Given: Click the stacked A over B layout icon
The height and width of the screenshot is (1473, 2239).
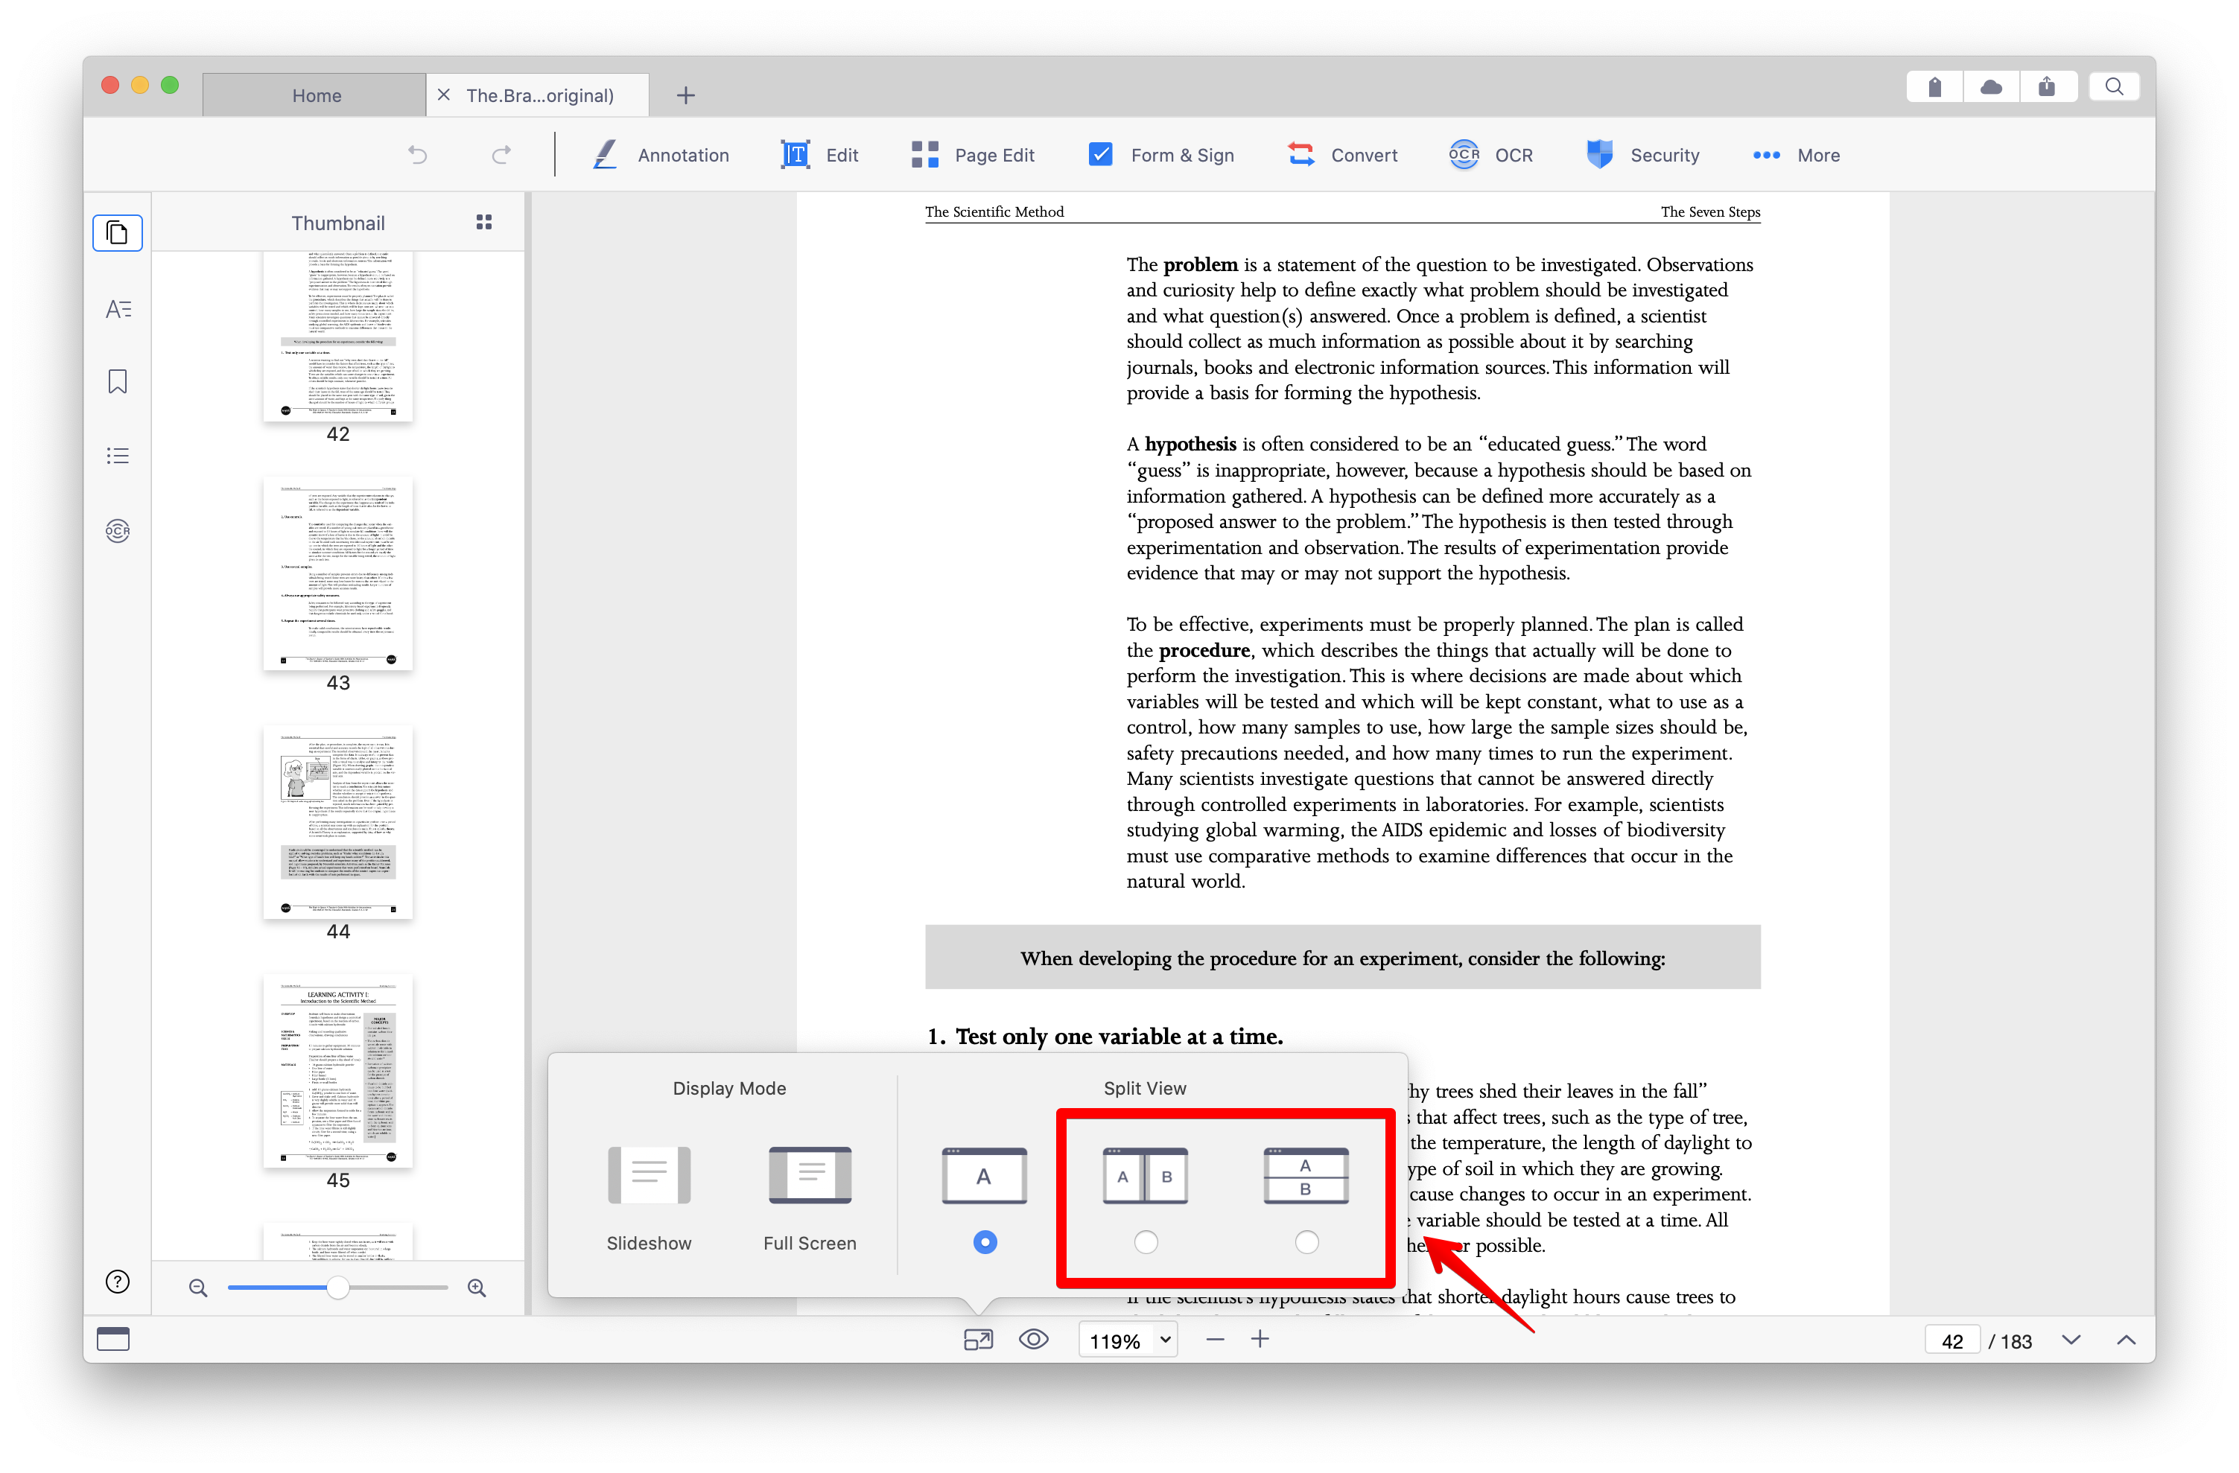Looking at the screenshot, I should click(x=1306, y=1175).
